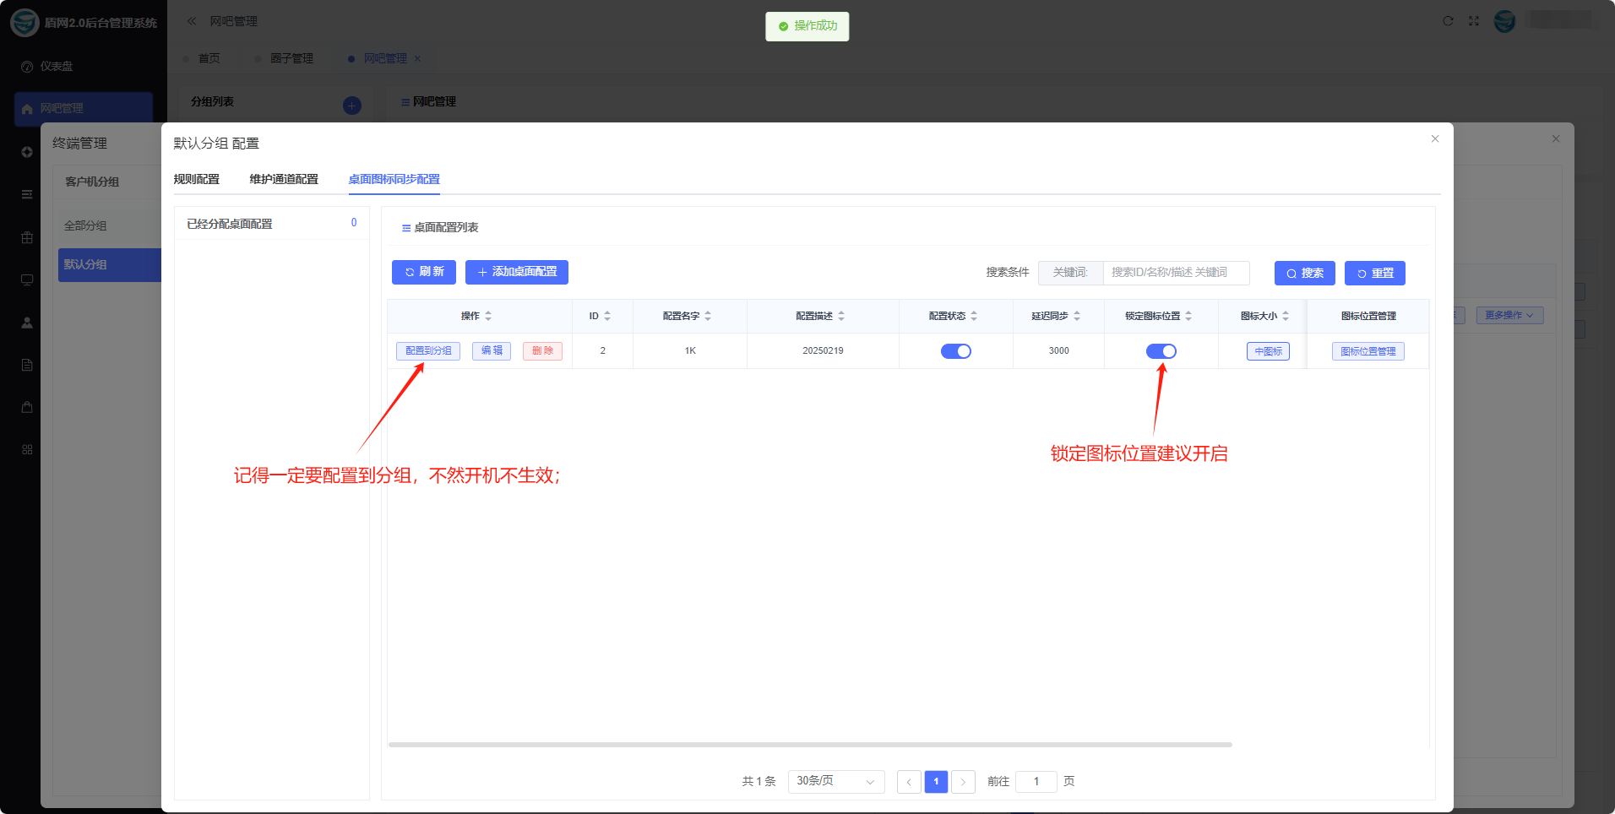The width and height of the screenshot is (1615, 814).
Task: Open the 维护通道配置 tab
Action: [x=284, y=179]
